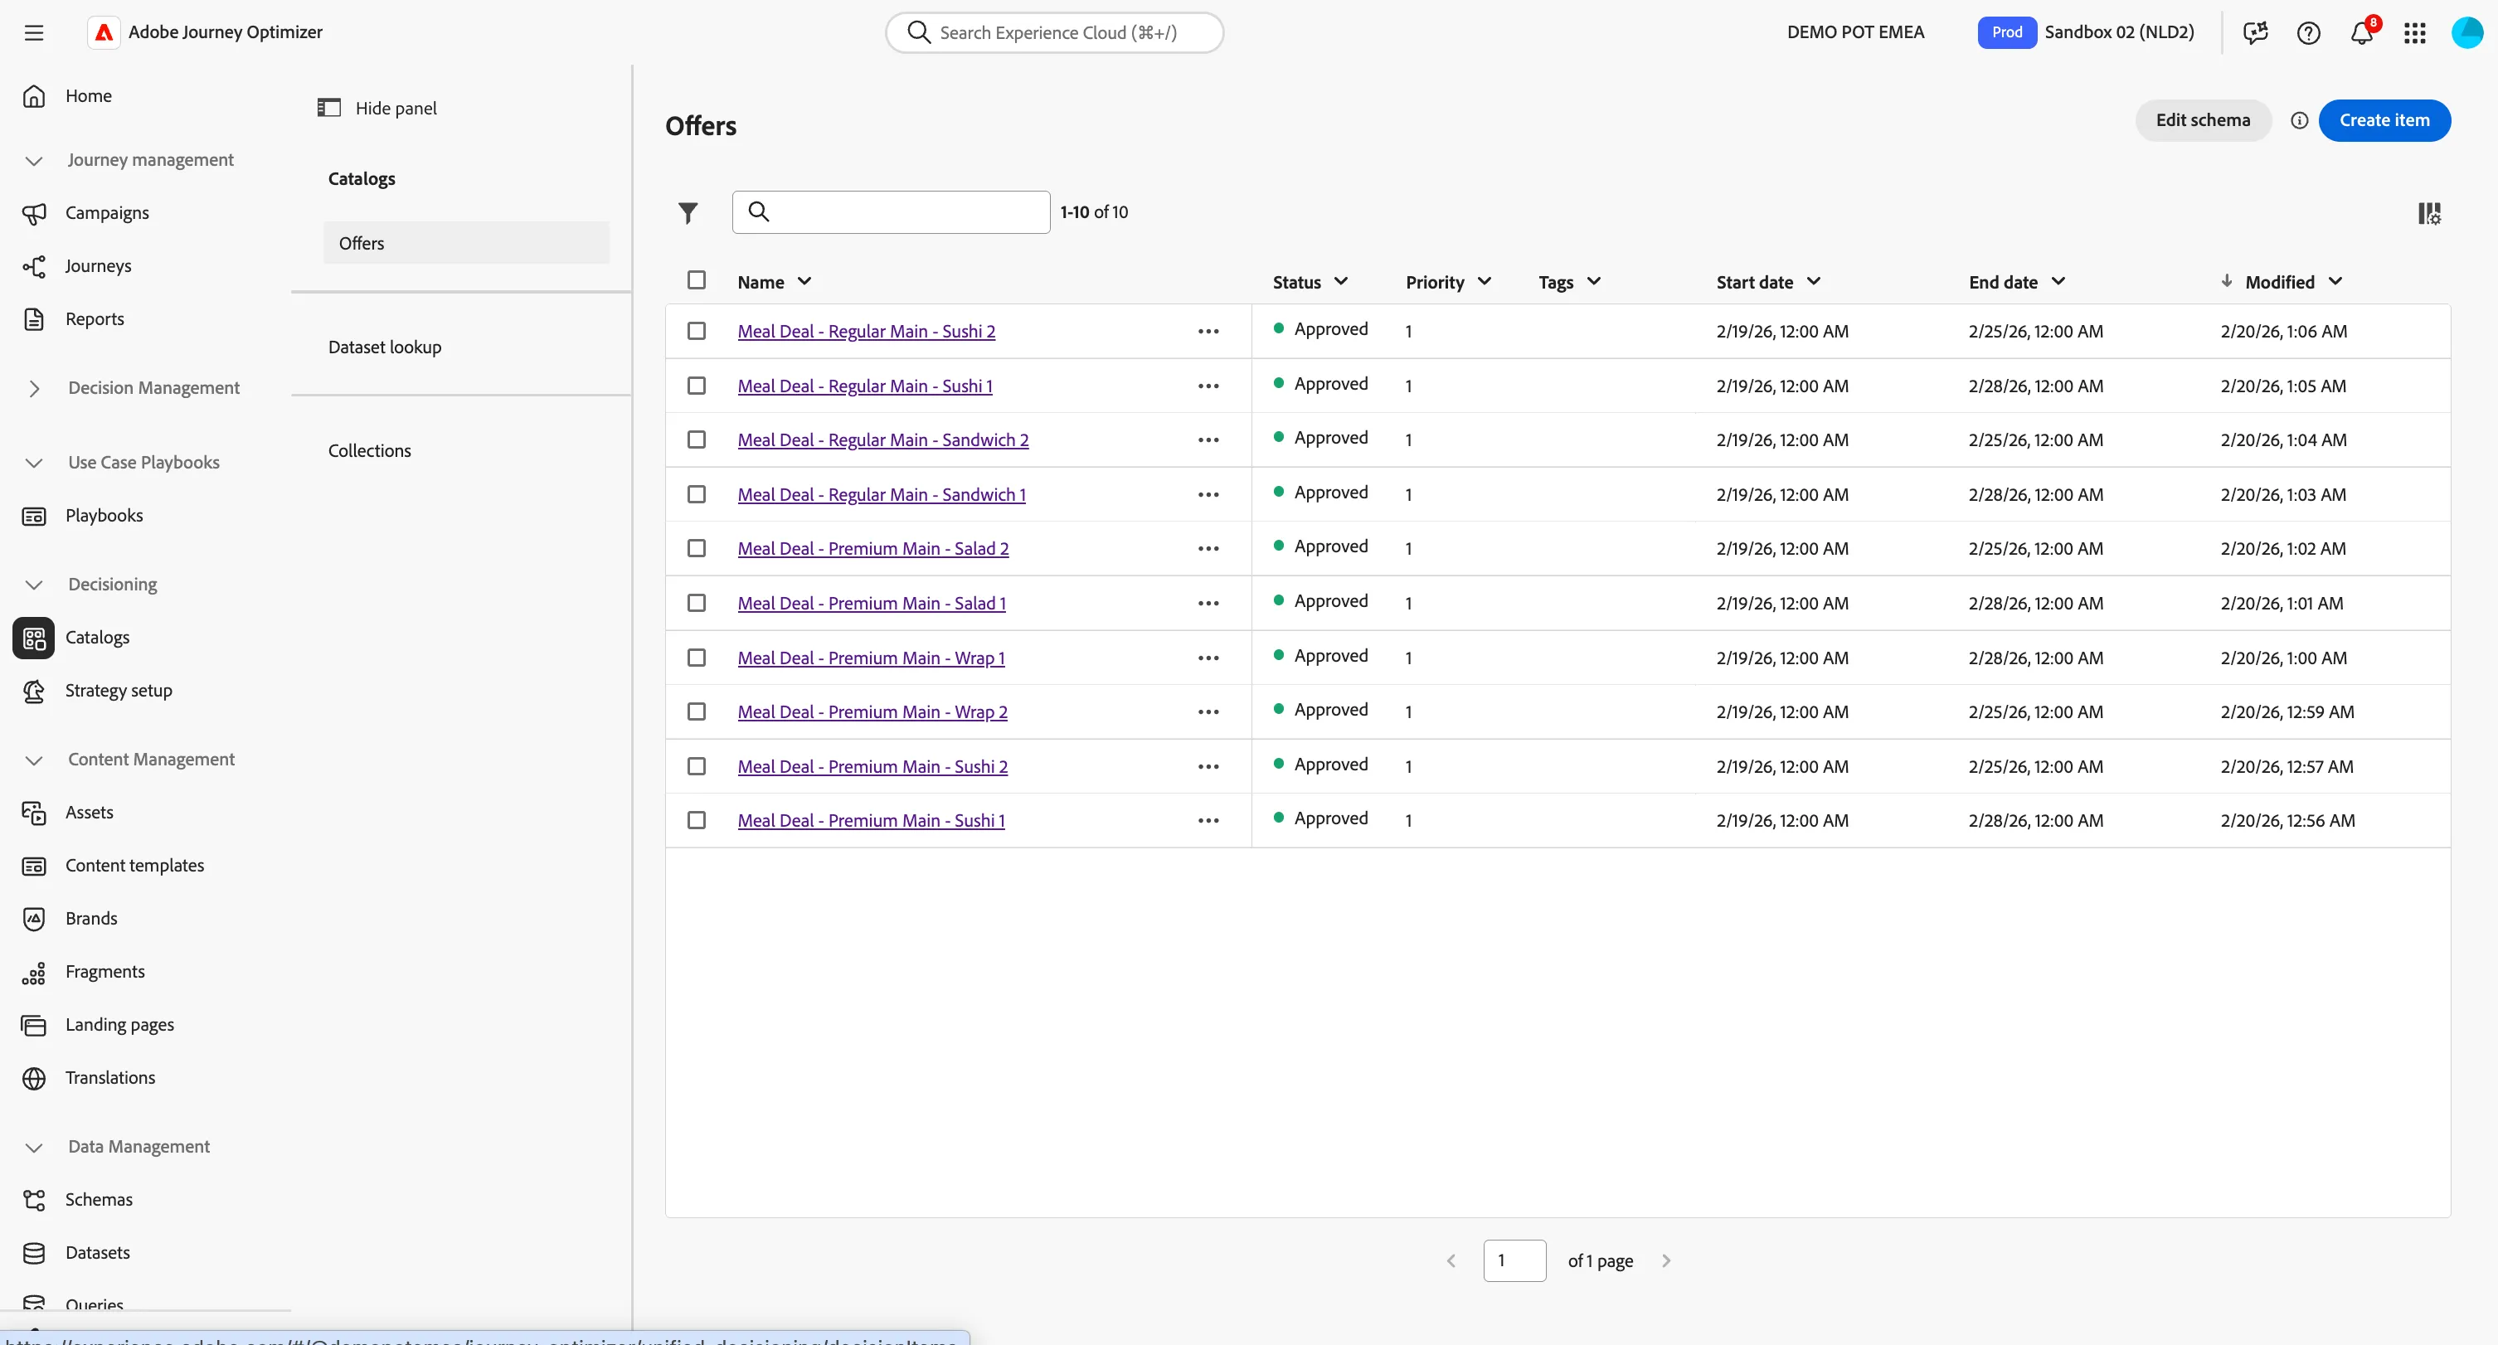Click the filter funnel icon

tap(688, 212)
